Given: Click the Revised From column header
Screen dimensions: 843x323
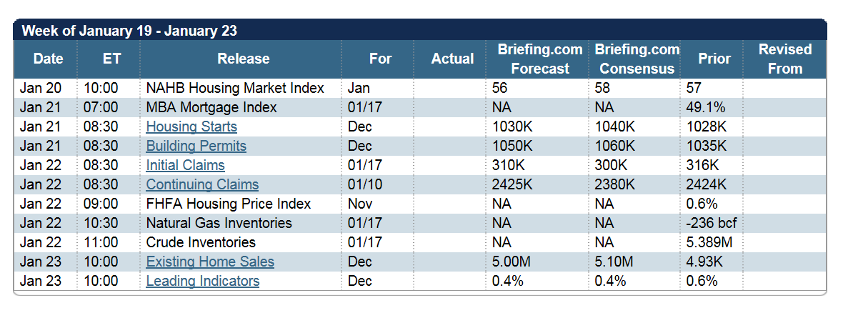Looking at the screenshot, I should tap(785, 59).
